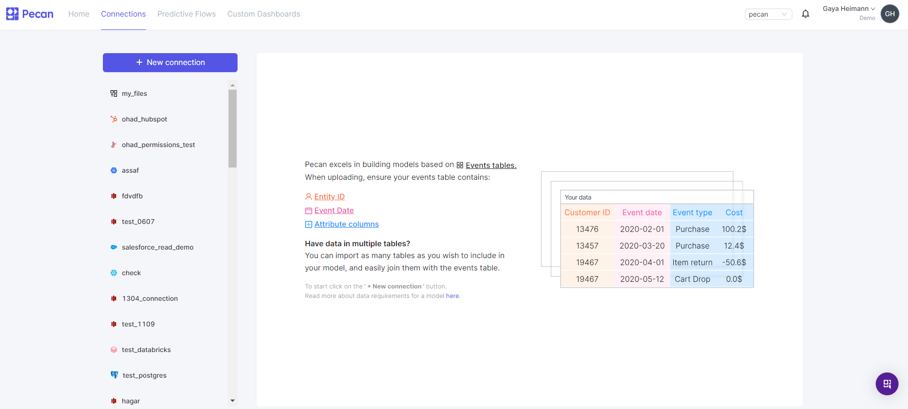908x409 pixels.
Task: Open the assaf connection
Action: (x=130, y=170)
